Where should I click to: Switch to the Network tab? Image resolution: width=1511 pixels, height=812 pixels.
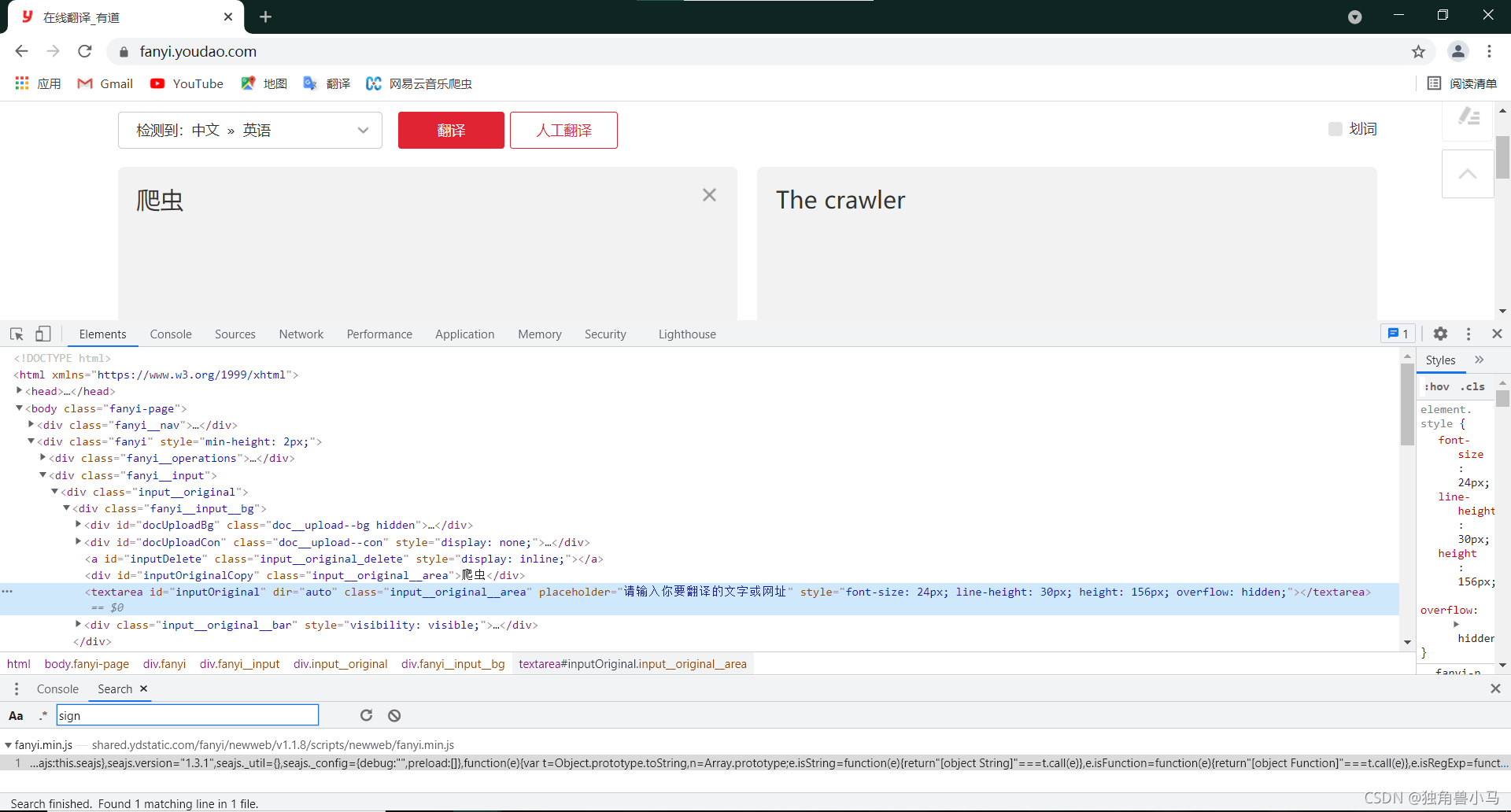point(301,334)
